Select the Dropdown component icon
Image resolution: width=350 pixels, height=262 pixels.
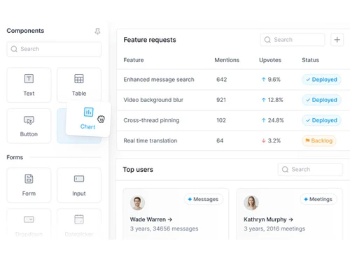pyautogui.click(x=29, y=219)
